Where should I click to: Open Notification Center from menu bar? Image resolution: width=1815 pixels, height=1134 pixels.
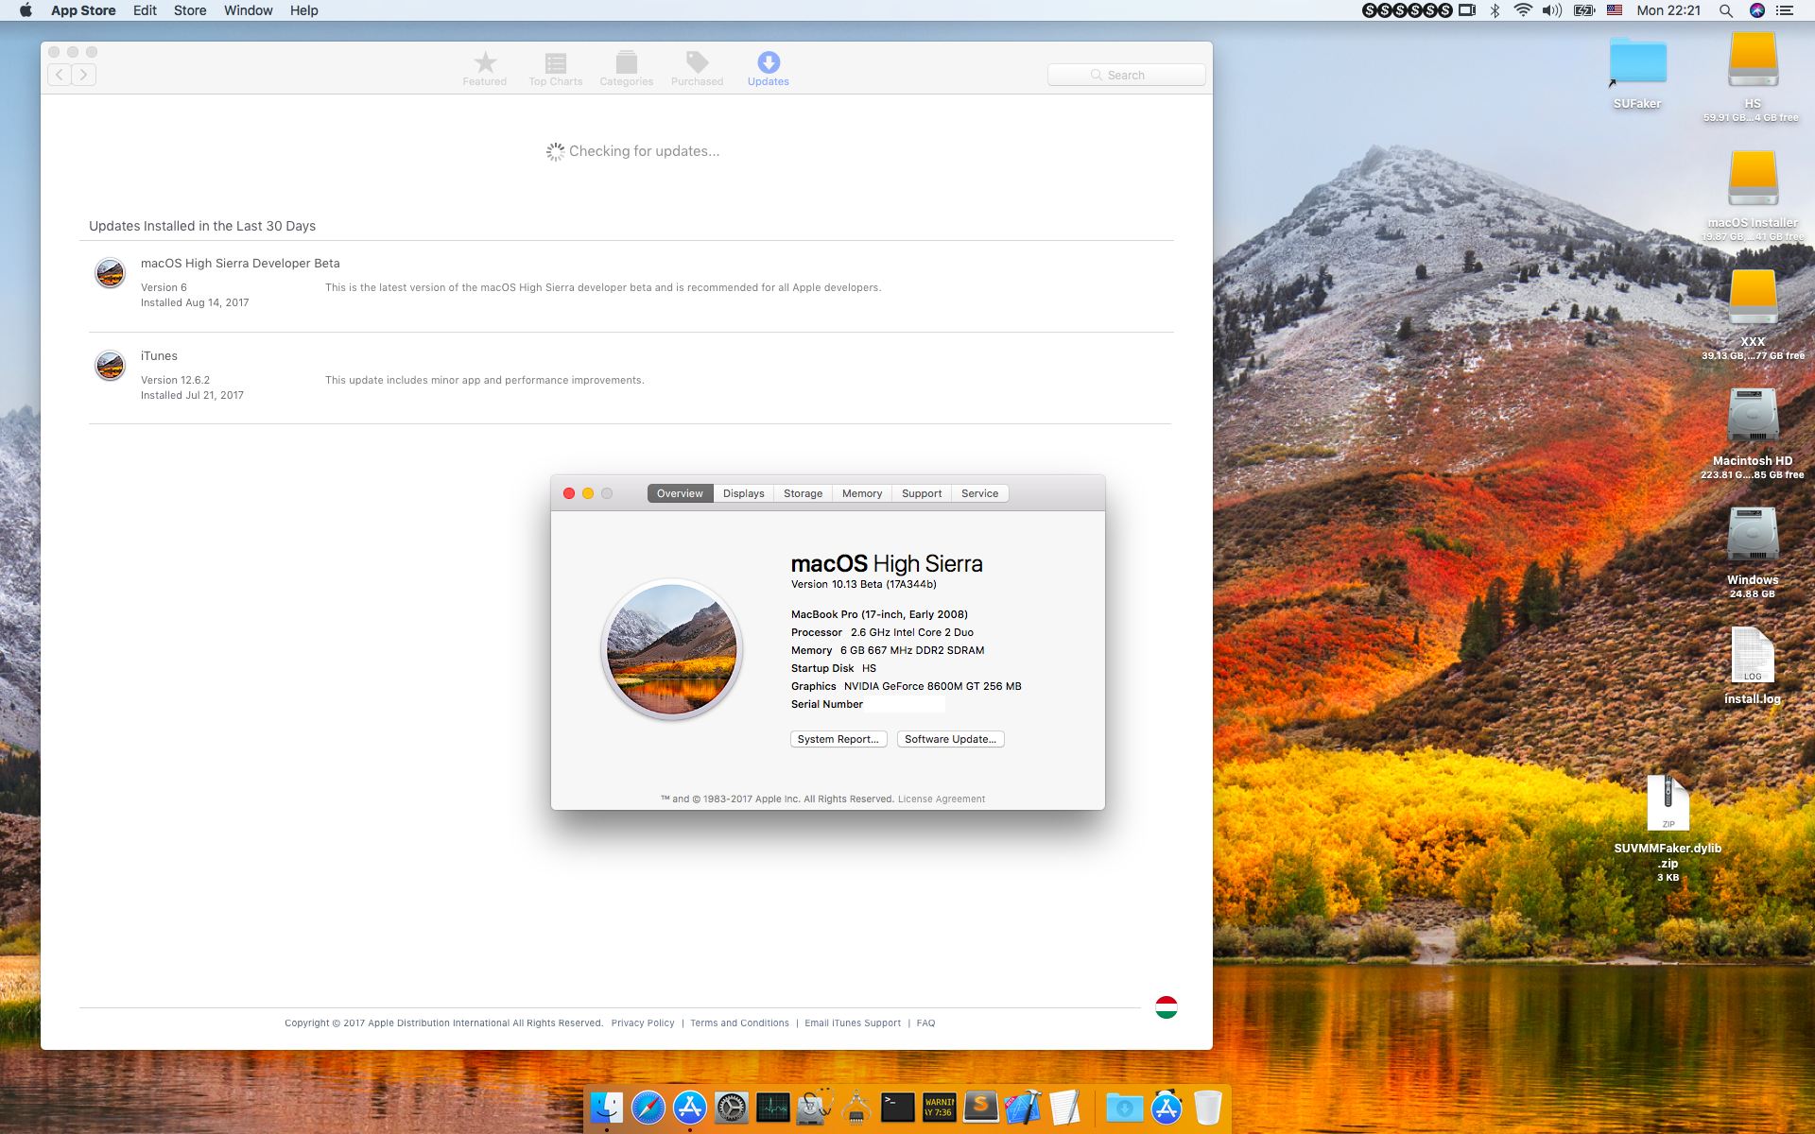click(1785, 10)
